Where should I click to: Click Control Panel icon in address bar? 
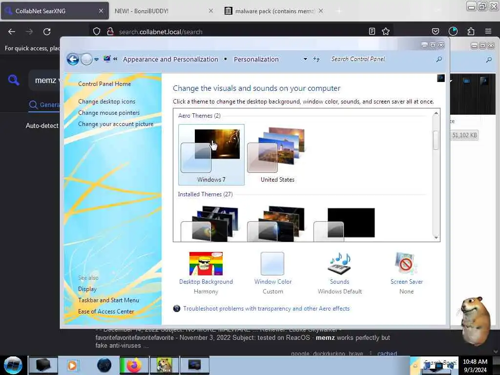107,59
